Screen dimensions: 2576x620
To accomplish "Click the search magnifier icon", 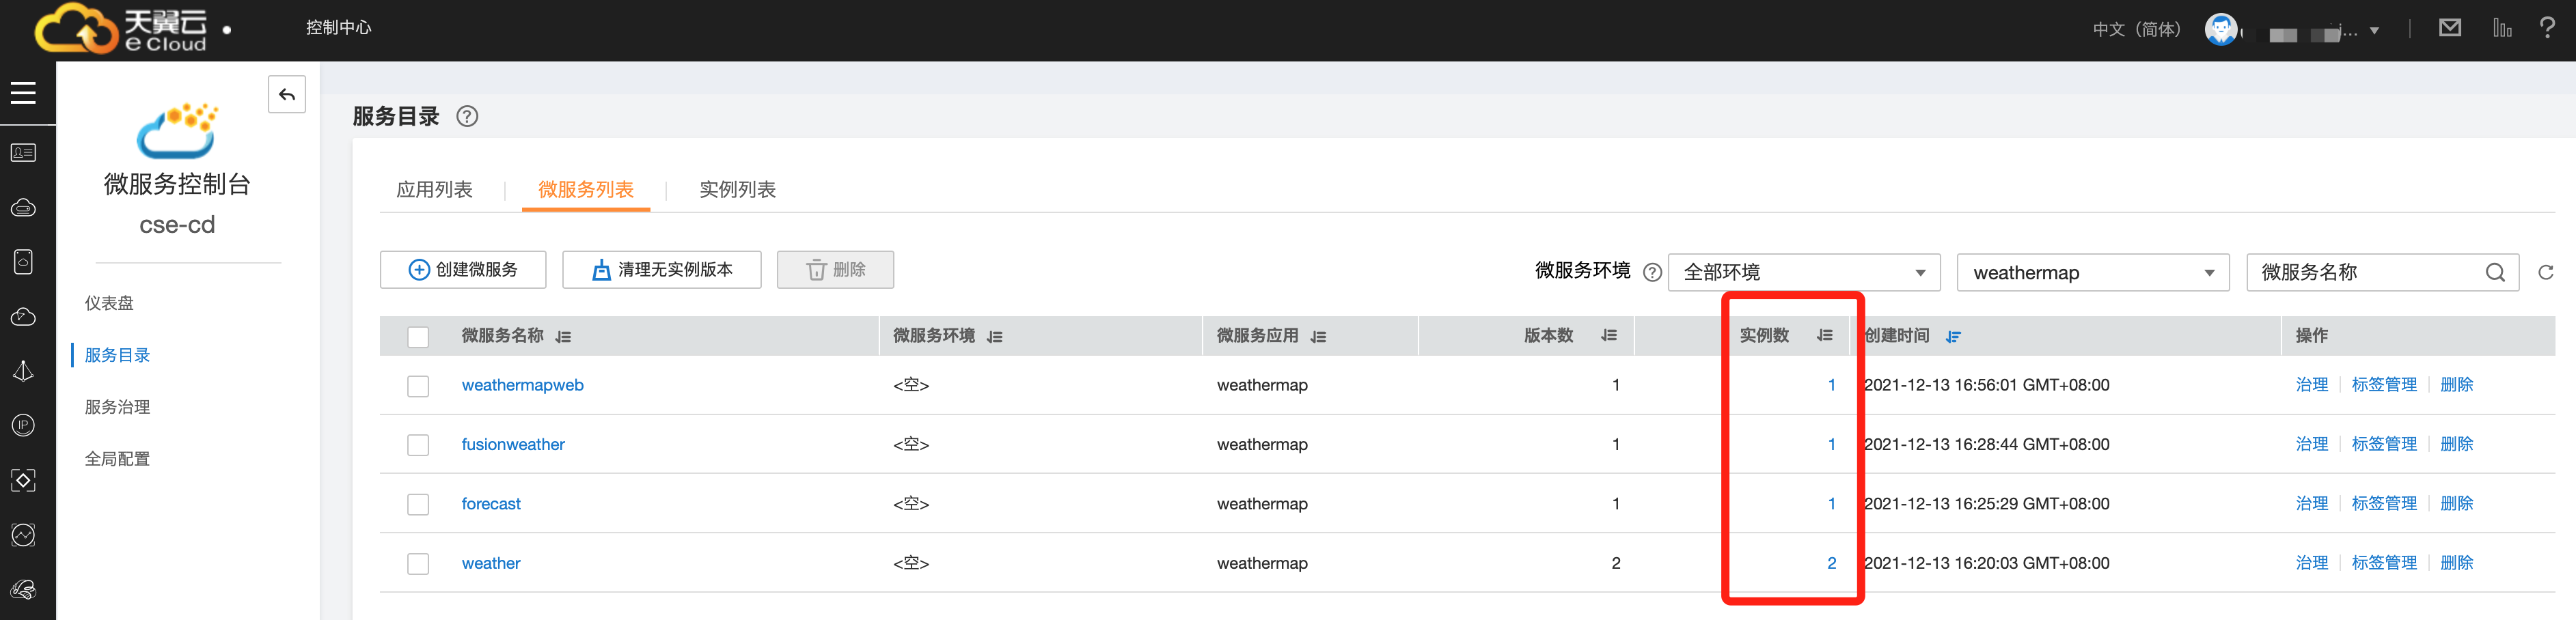I will pyautogui.click(x=2496, y=272).
